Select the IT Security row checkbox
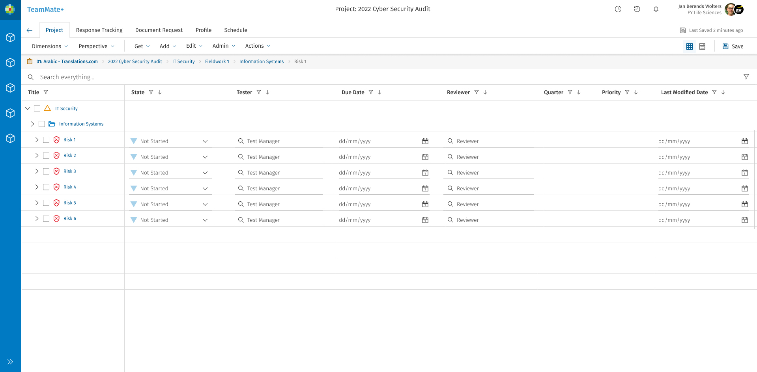The height and width of the screenshot is (372, 757). [37, 108]
